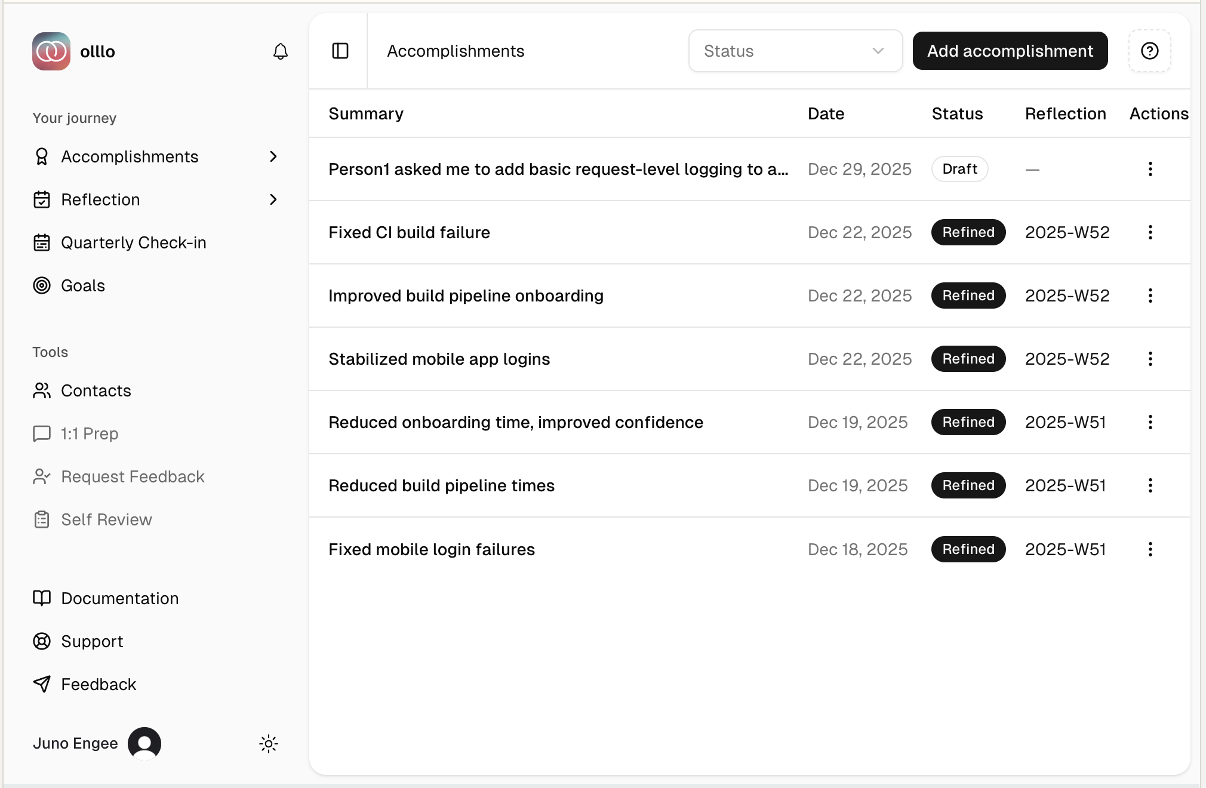Open Quarterly Check-in calendar item
1206x788 pixels.
click(133, 242)
